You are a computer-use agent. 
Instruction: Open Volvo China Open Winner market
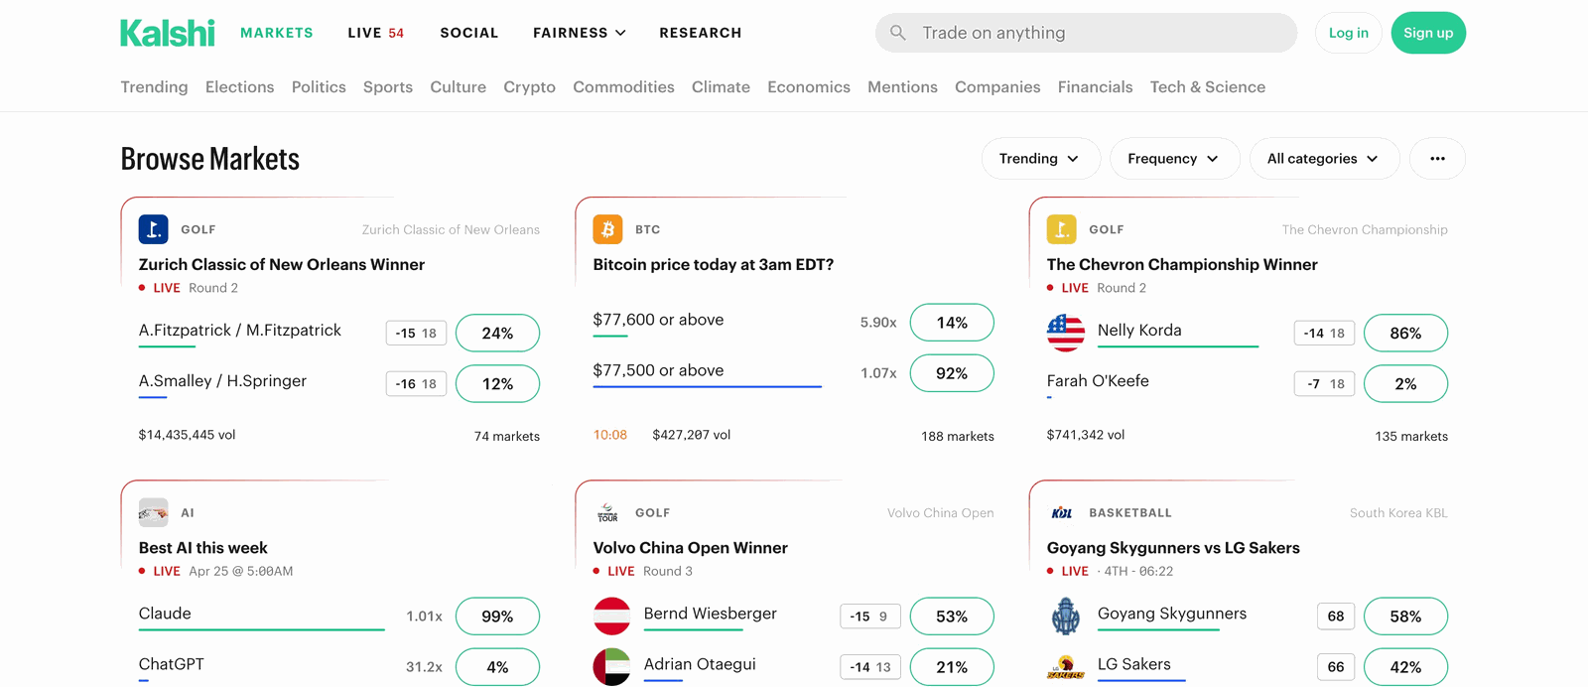[691, 548]
